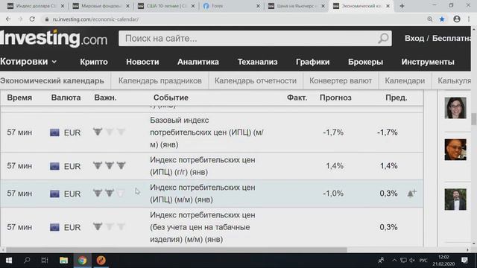The width and height of the screenshot is (477, 268).
Task: Click the zoom magnifier icon in address bar
Action: tap(430, 19)
